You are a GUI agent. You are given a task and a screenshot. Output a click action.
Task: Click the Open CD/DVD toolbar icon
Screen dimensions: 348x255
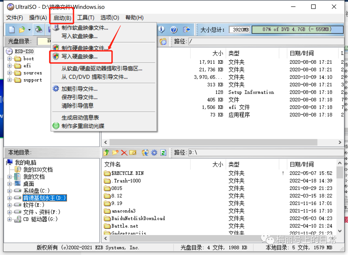coord(39,30)
